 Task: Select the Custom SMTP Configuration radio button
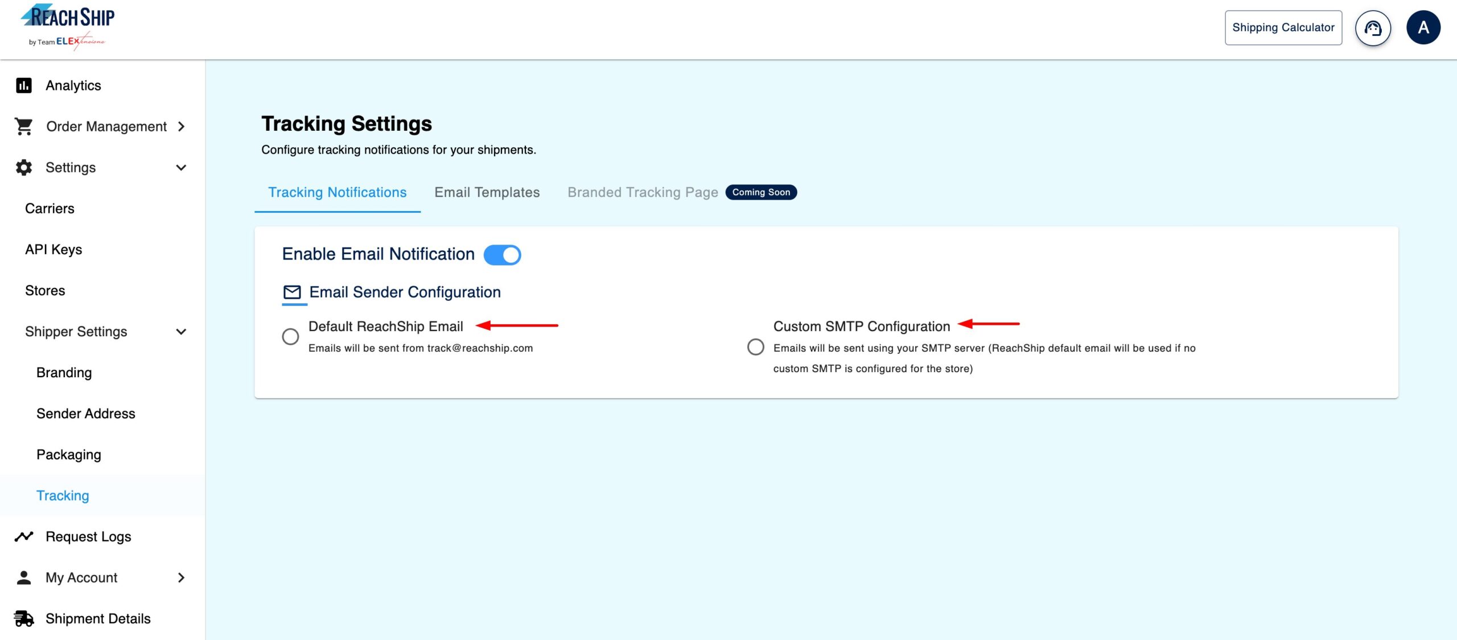755,347
